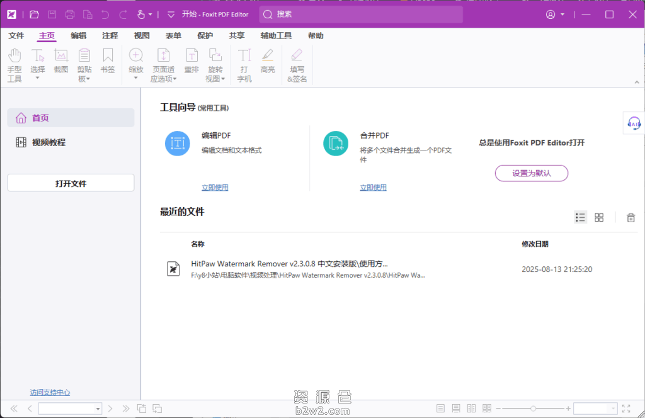This screenshot has width=645, height=418.
Task: Switch recent files to grid view
Action: (599, 217)
